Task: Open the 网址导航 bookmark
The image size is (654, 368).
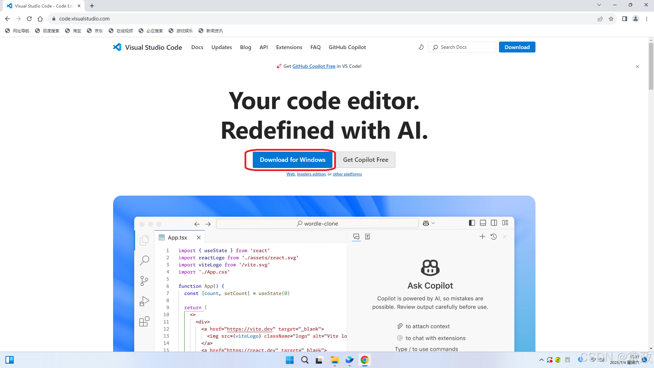Action: 17,31
